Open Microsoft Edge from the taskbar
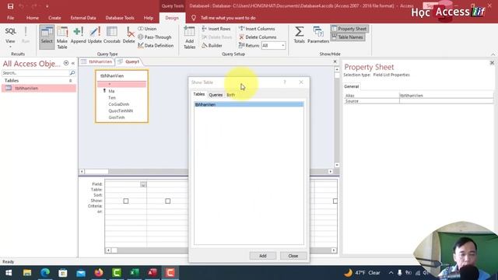 tap(45, 273)
